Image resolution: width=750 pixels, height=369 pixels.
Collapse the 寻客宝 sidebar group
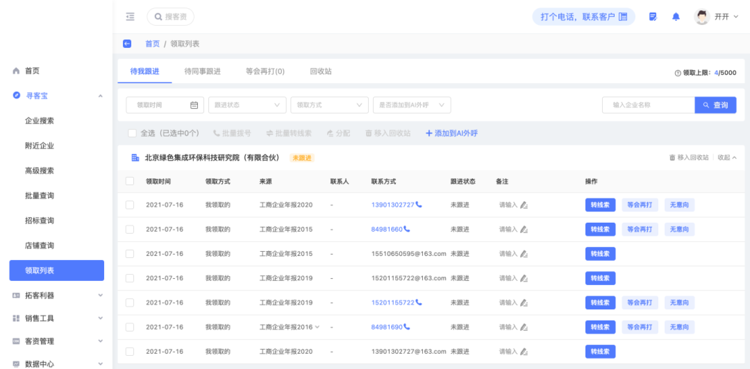pyautogui.click(x=100, y=96)
